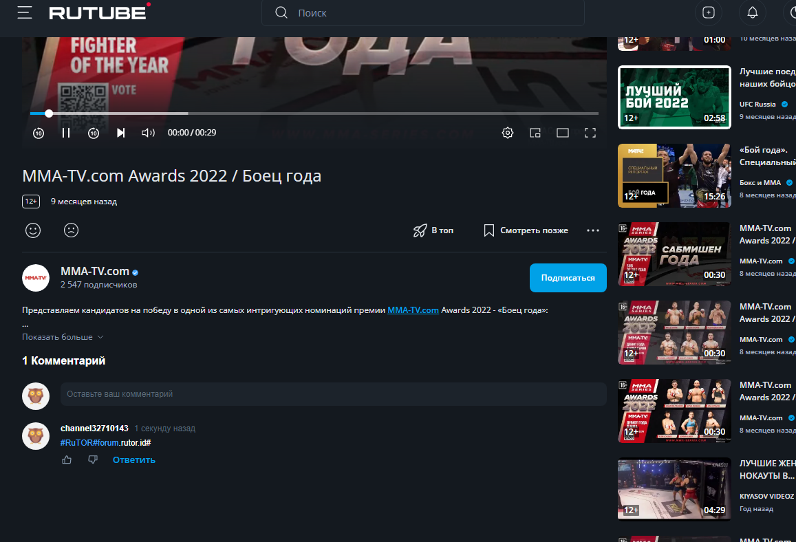Like the channel32710143 comment
796x542 pixels.
click(67, 459)
